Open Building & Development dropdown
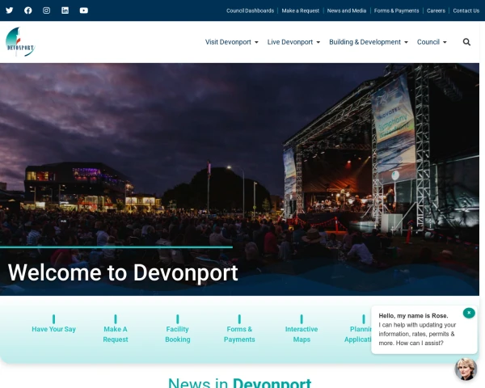Viewport: 485px width, 388px height. (x=368, y=42)
